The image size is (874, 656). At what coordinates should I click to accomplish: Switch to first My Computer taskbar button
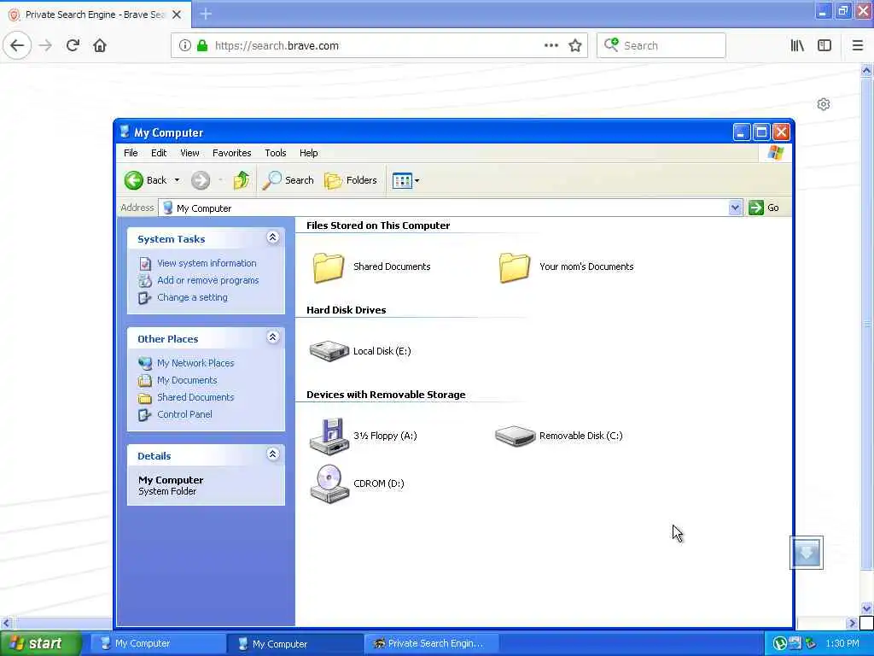click(157, 643)
